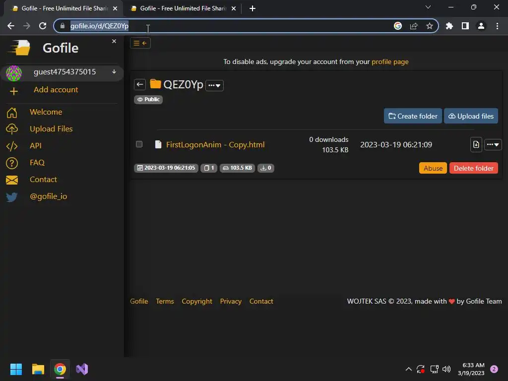Check the FirstLogonAnim - Copy.html checkbox
Viewport: 508px width, 381px height.
[x=139, y=144]
